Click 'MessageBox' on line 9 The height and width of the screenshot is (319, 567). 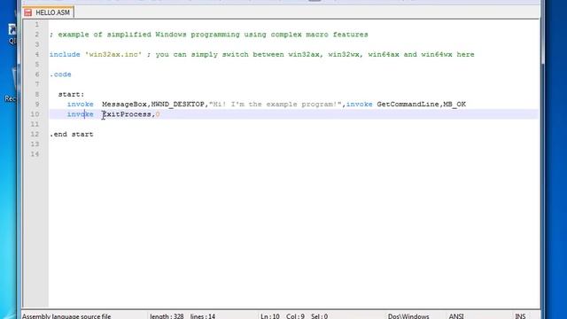click(124, 105)
